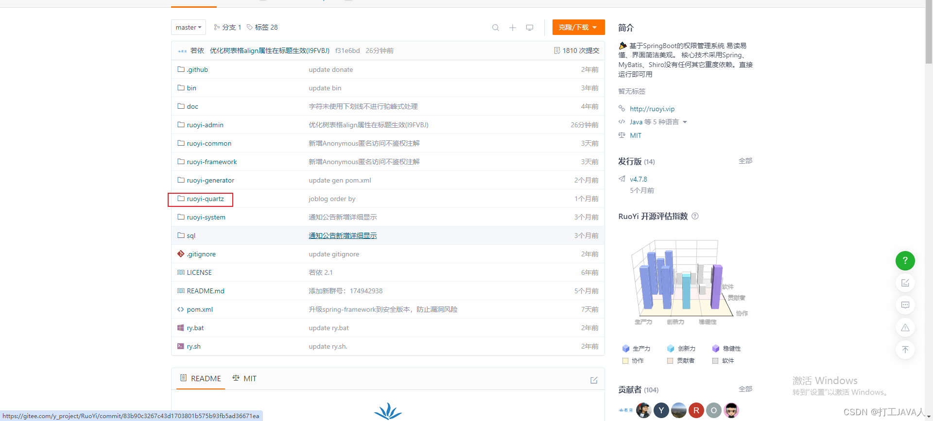Click the ry.bat Windows file icon
This screenshot has width=933, height=421.
click(181, 328)
